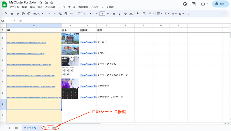
Task: Open vertical align dropdown
Action: point(167,14)
